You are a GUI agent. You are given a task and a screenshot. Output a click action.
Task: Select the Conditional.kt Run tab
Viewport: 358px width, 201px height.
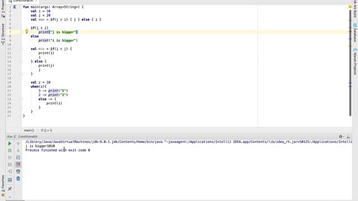click(26, 136)
